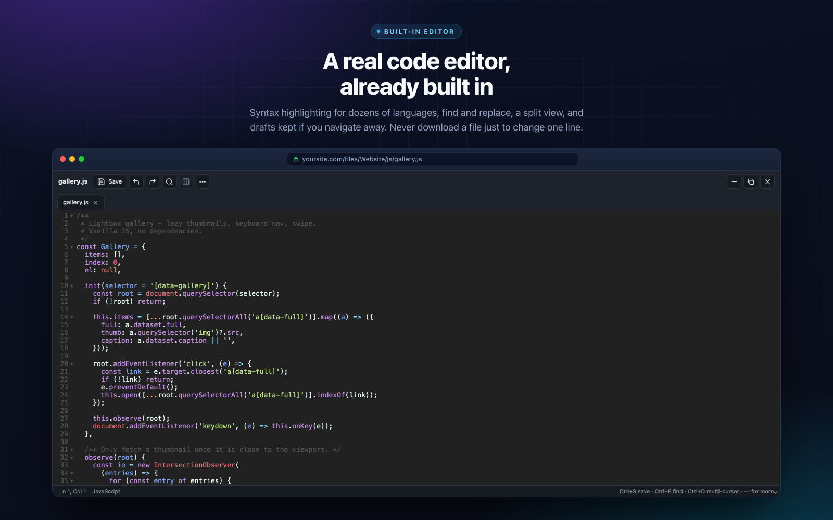Click line number 26 in the gutter
Screen dimensions: 833x520
(x=64, y=411)
